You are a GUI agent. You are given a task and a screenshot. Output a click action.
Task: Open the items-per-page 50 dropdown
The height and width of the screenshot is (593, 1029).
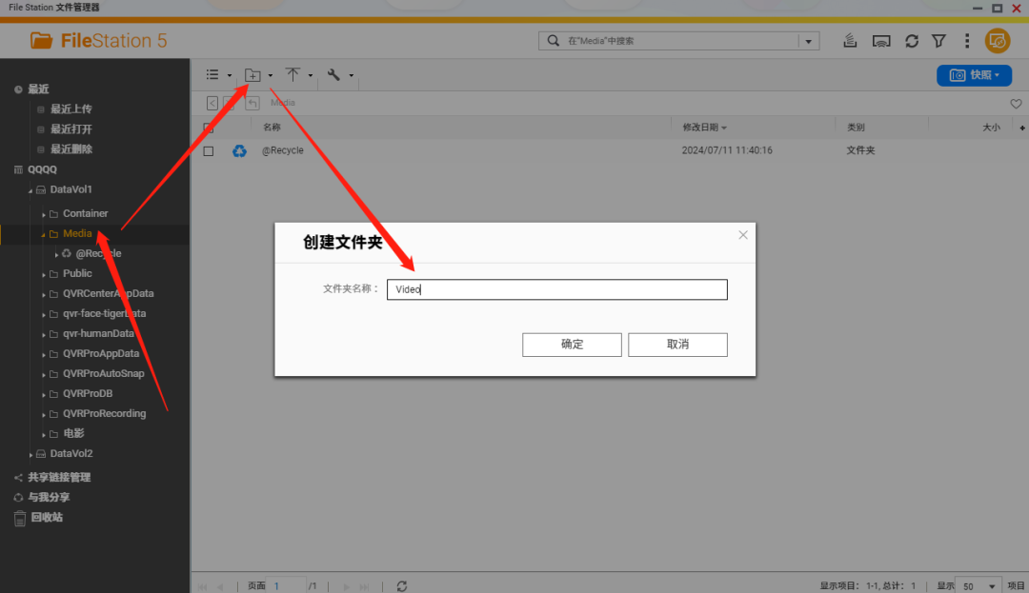(x=980, y=586)
